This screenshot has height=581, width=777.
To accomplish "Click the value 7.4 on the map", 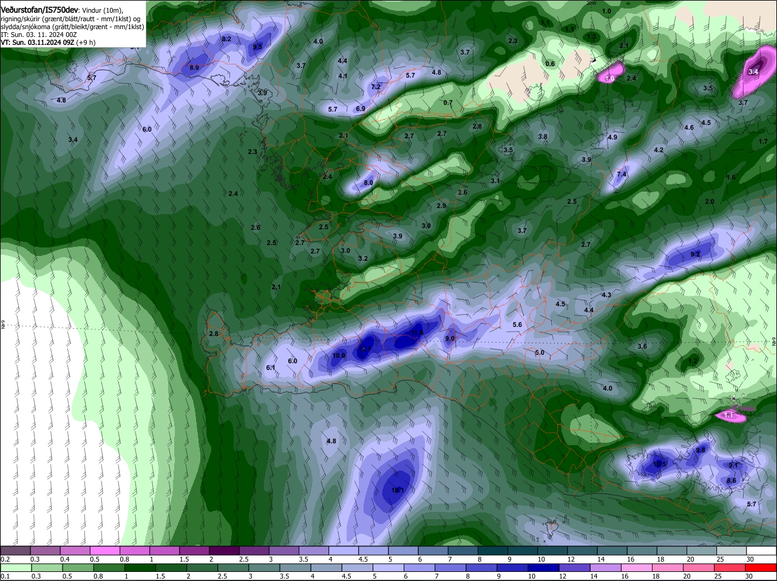I will click(622, 174).
